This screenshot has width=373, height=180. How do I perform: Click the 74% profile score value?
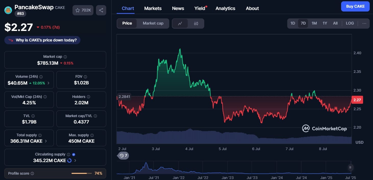98,173
